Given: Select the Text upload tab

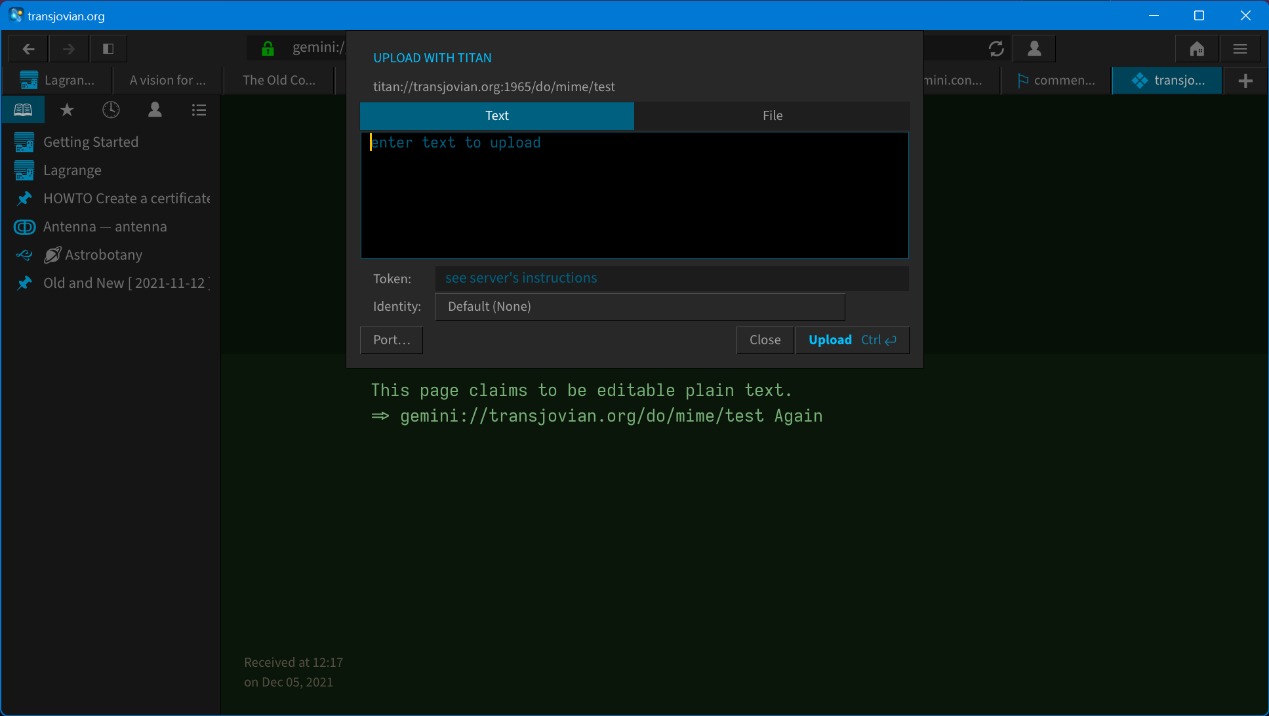Looking at the screenshot, I should [x=496, y=116].
